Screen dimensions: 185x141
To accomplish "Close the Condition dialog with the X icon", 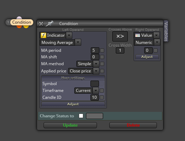I will [41, 24].
